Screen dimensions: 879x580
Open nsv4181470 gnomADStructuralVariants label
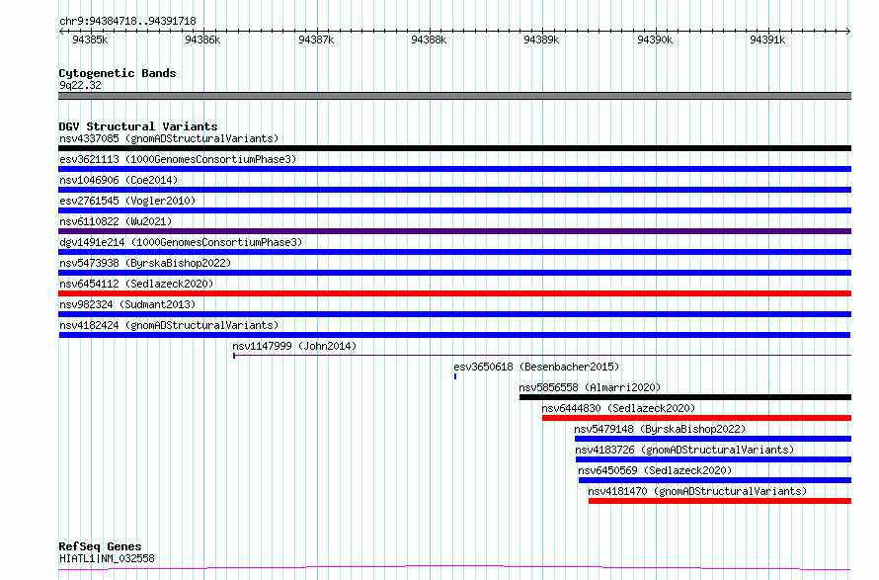pyautogui.click(x=697, y=491)
